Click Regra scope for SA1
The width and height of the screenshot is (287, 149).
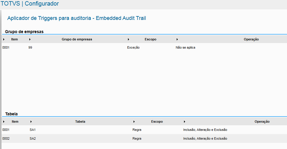click(137, 130)
